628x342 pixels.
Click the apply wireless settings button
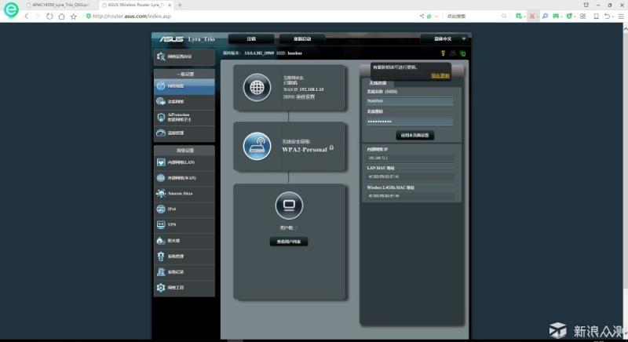(414, 135)
